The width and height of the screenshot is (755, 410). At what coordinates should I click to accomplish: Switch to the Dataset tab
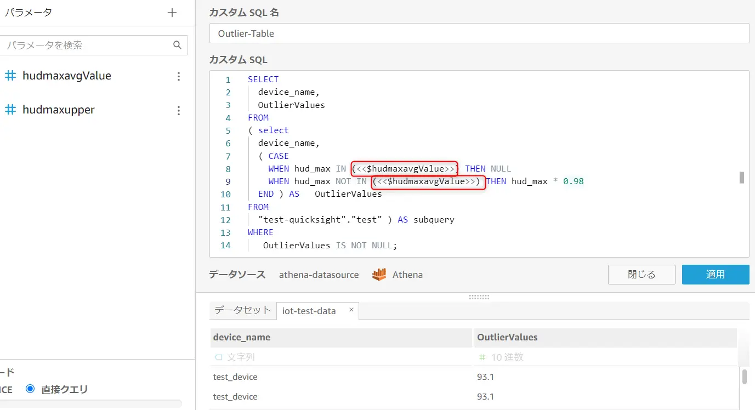242,310
